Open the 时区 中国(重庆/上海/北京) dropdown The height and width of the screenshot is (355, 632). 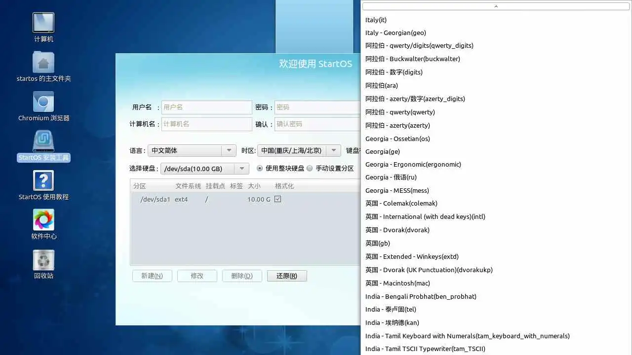299,150
